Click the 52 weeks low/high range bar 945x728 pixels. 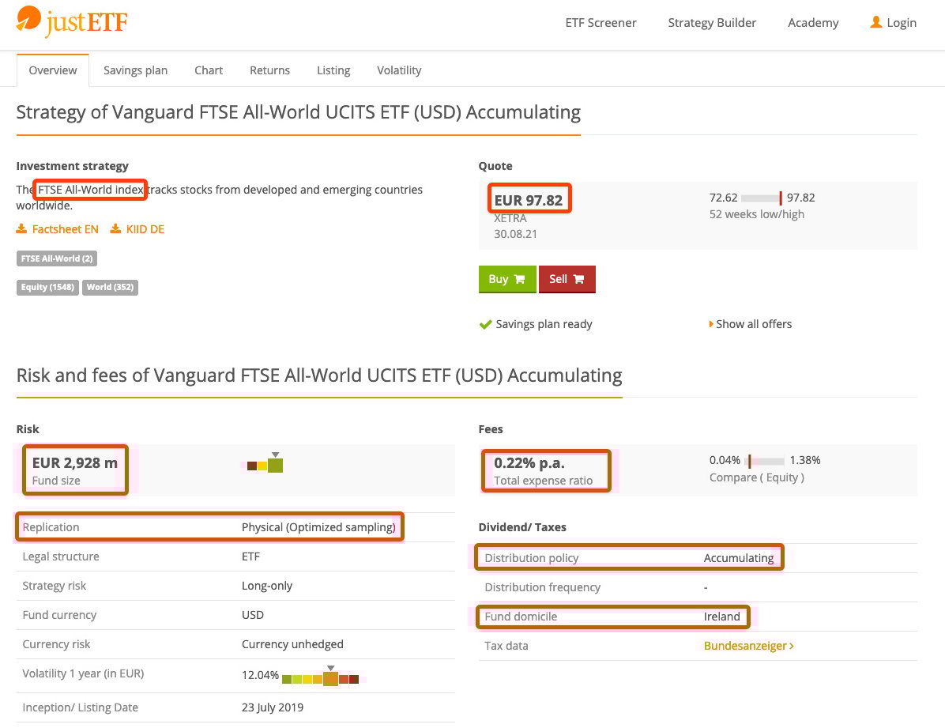761,198
